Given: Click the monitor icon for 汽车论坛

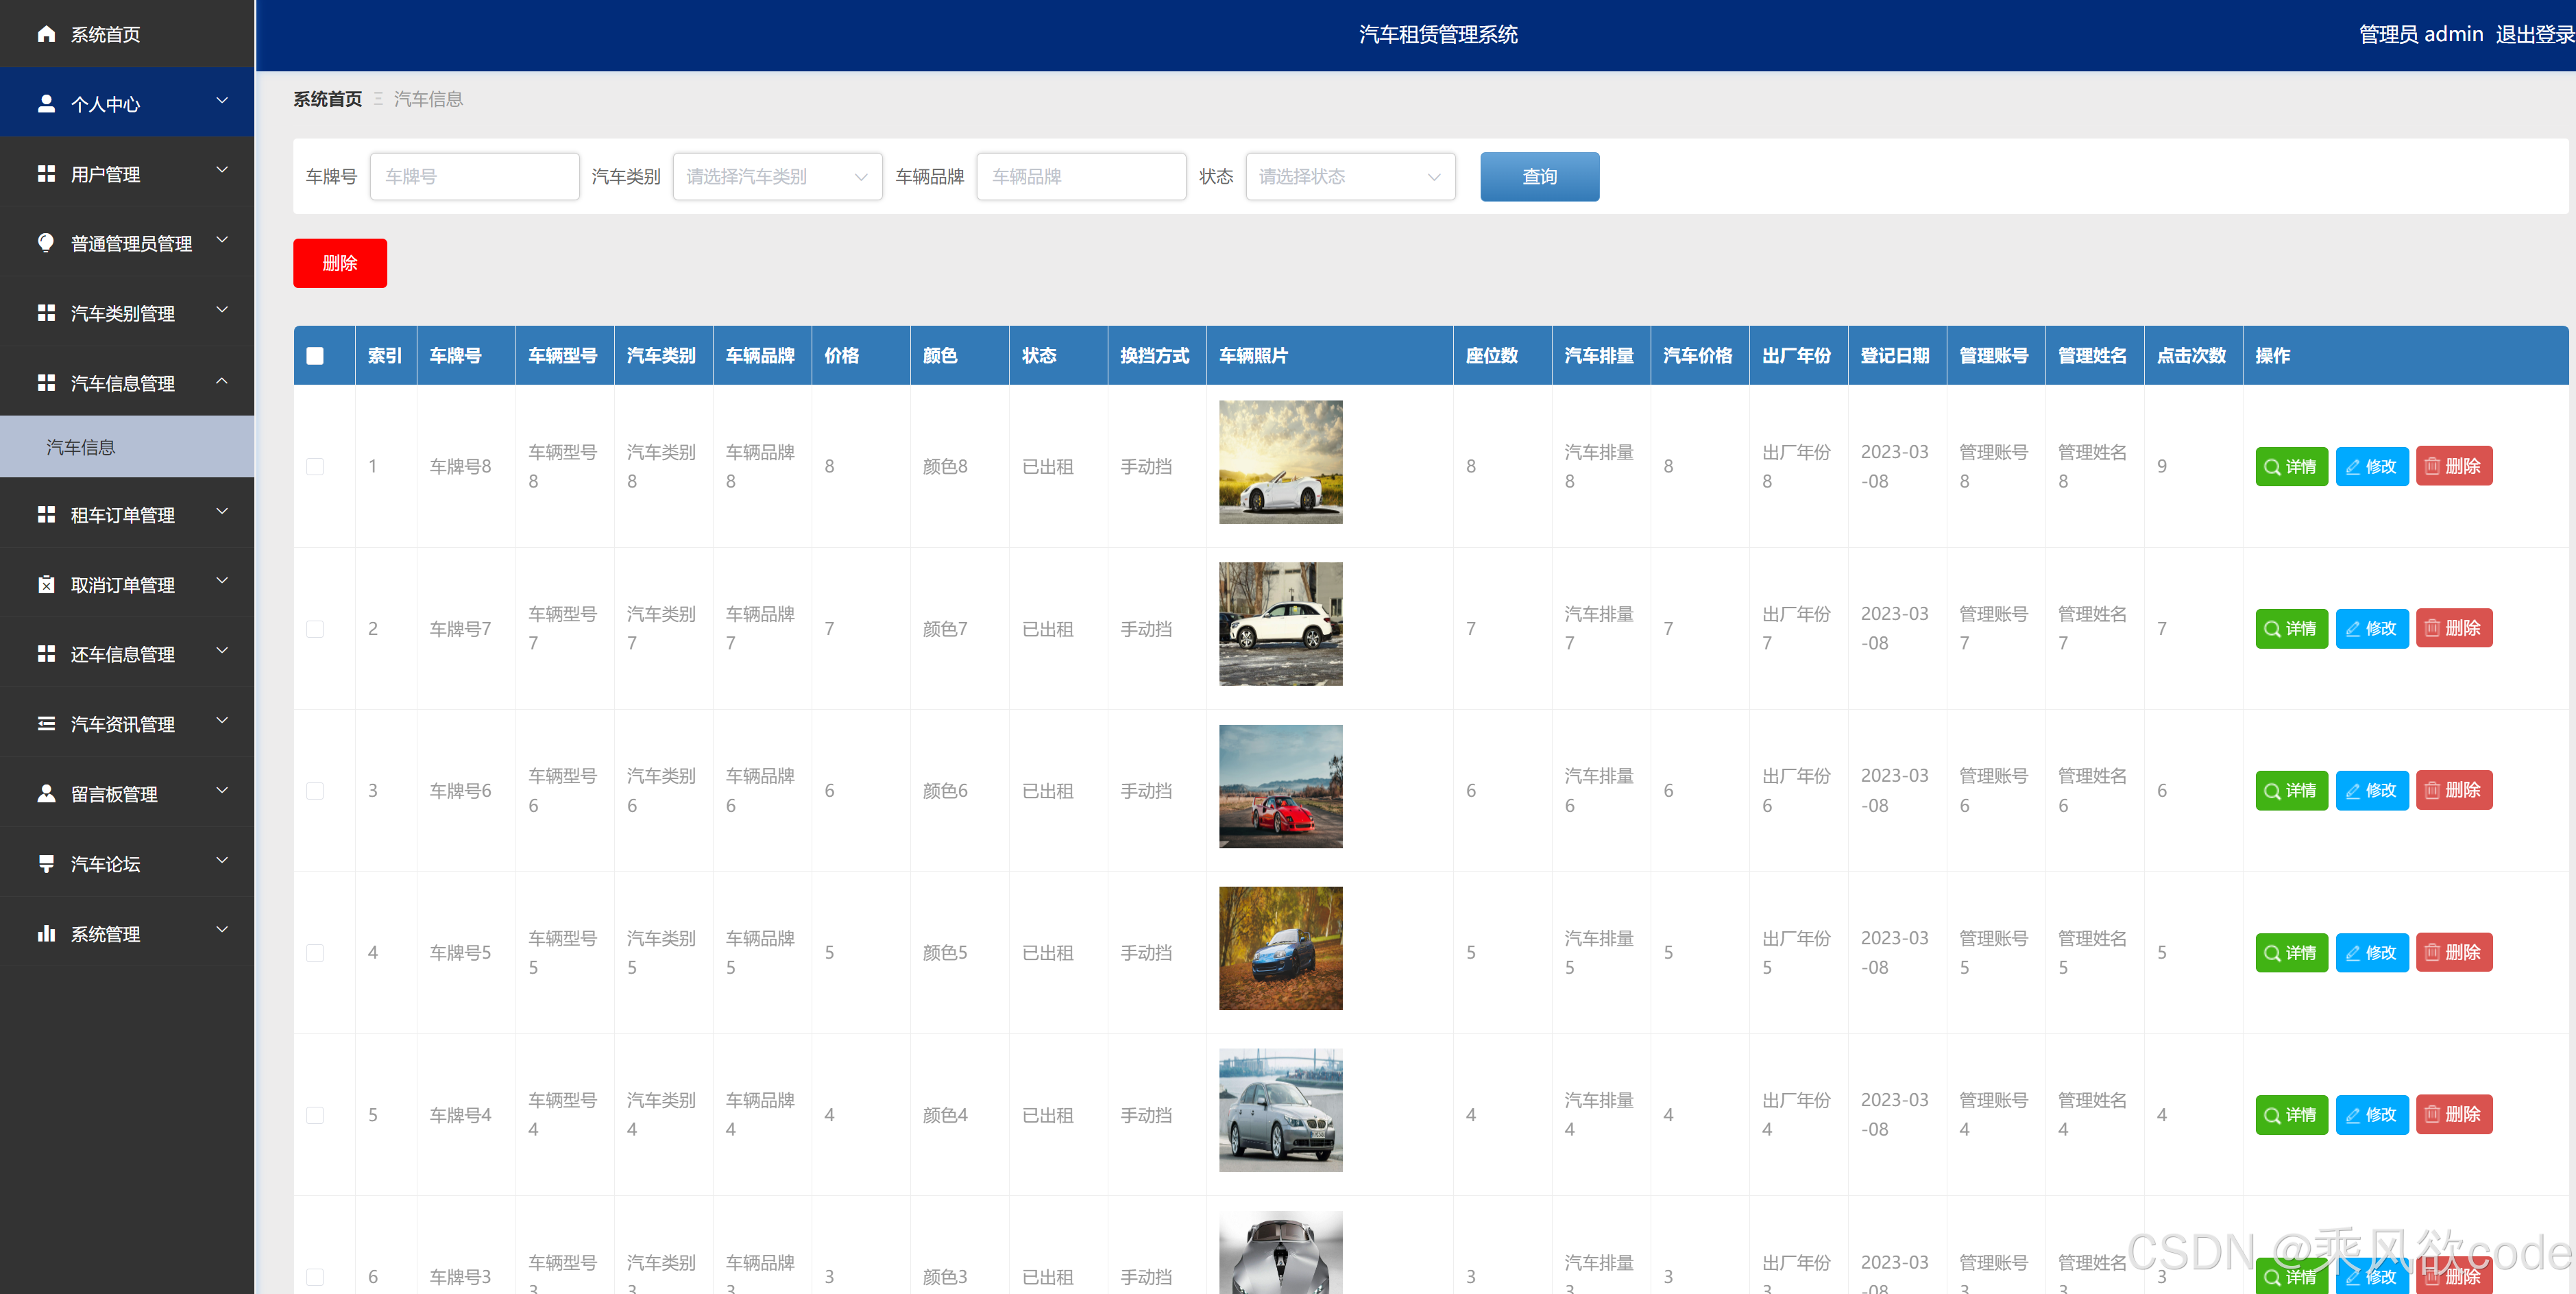Looking at the screenshot, I should point(46,863).
